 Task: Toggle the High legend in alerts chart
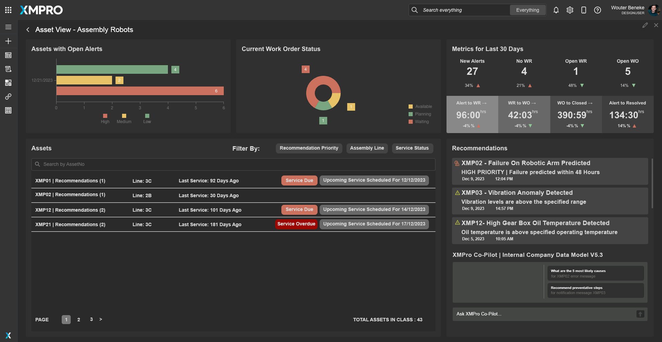105,119
